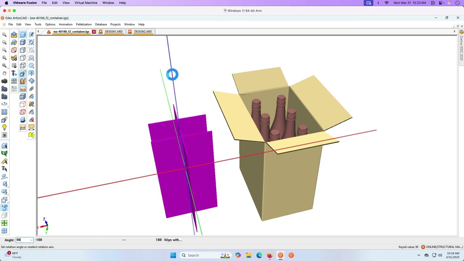The width and height of the screenshot is (464, 261).
Task: Click the eye view options icon
Action: coord(4,135)
